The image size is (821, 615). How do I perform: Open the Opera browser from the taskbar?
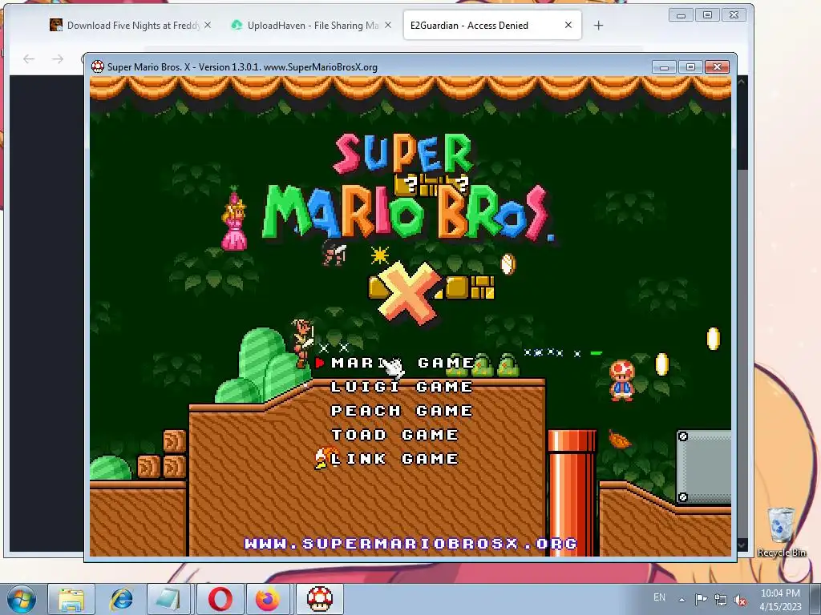tap(220, 599)
